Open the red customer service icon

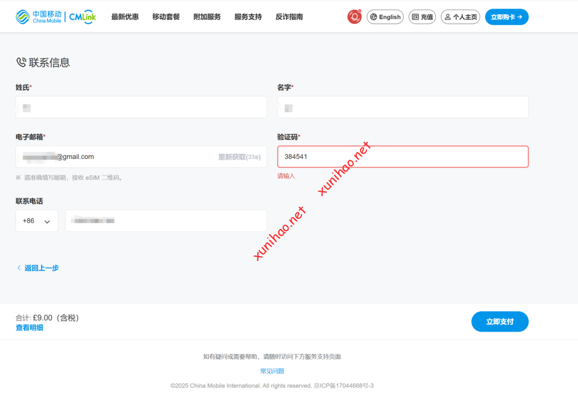354,17
